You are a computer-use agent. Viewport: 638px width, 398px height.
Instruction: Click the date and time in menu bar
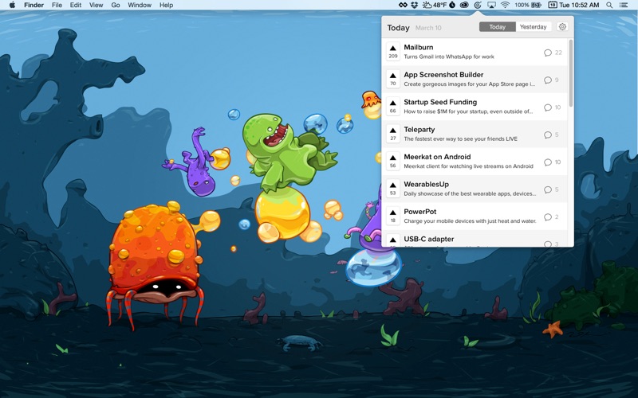click(579, 5)
